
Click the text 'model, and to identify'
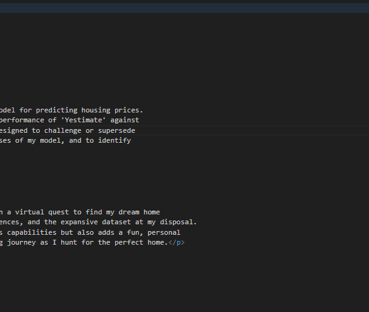(85, 141)
